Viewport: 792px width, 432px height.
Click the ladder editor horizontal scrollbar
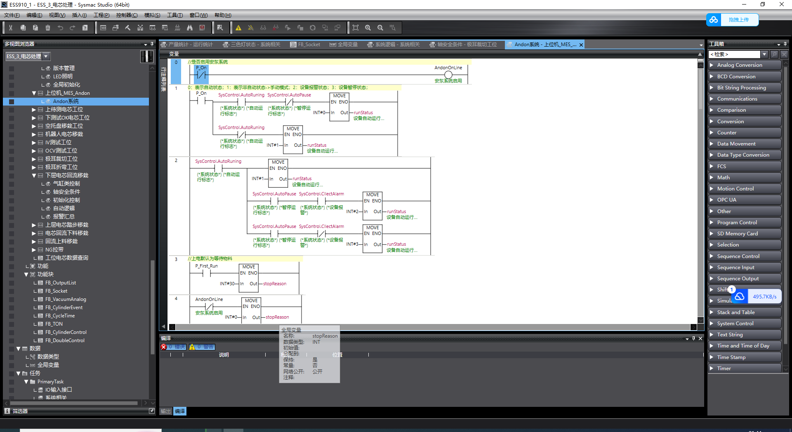[x=433, y=327]
